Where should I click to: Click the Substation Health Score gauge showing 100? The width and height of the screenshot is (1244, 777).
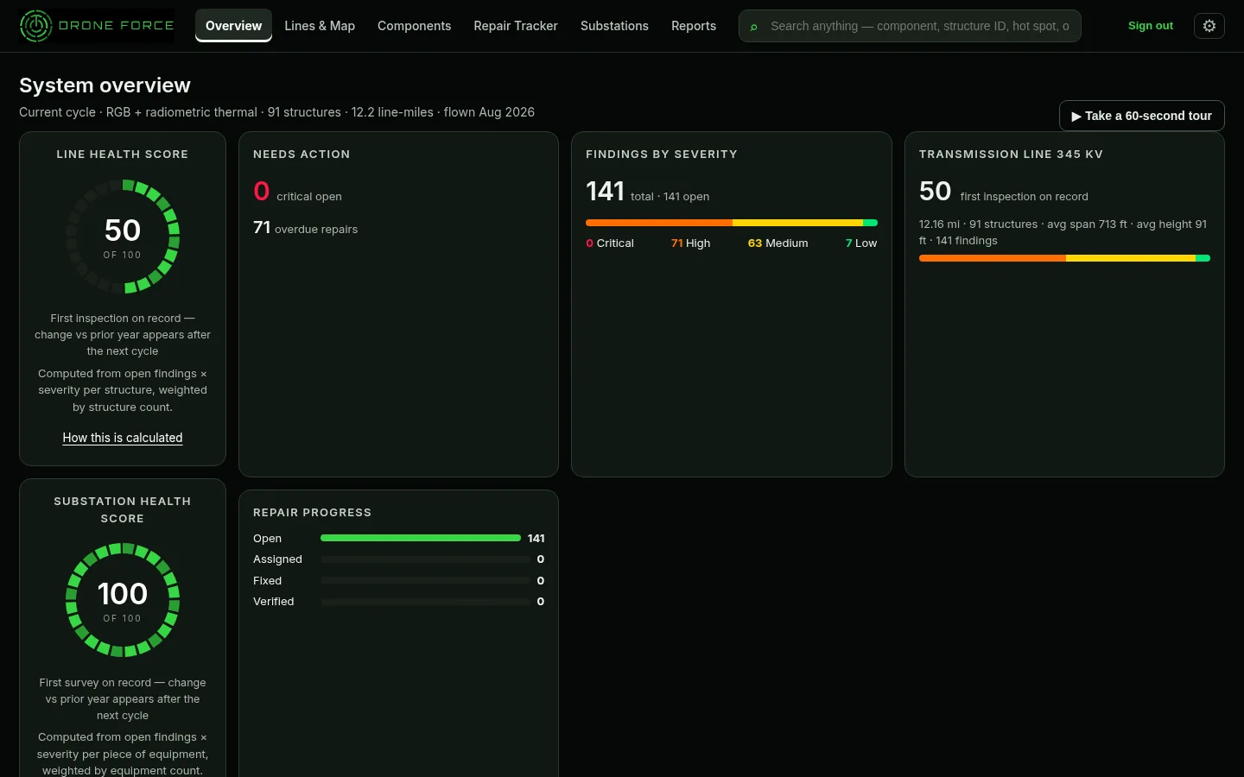pos(123,600)
